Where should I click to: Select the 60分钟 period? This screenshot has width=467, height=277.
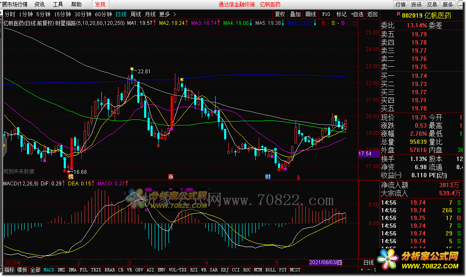pyautogui.click(x=103, y=14)
